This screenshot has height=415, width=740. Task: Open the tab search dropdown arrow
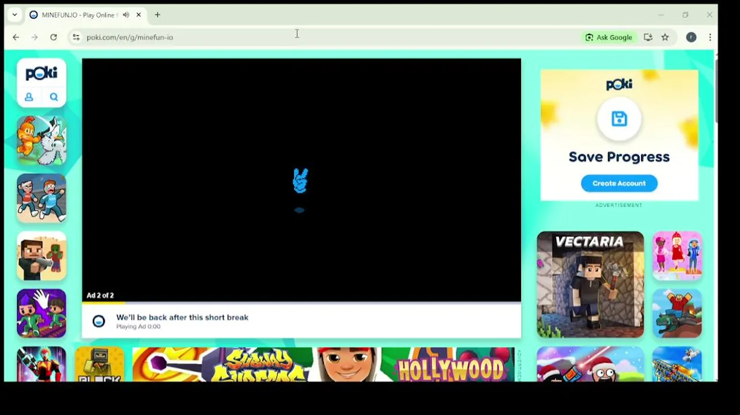pos(14,15)
